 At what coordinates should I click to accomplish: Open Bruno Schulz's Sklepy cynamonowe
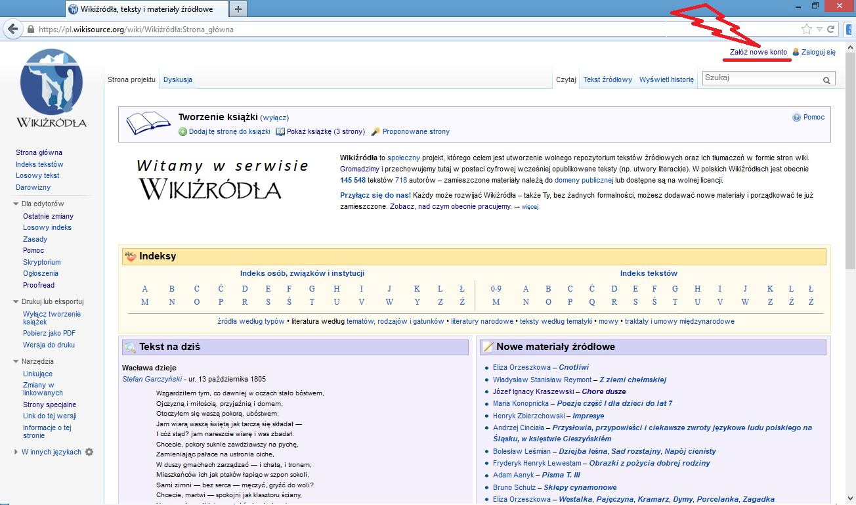point(580,487)
